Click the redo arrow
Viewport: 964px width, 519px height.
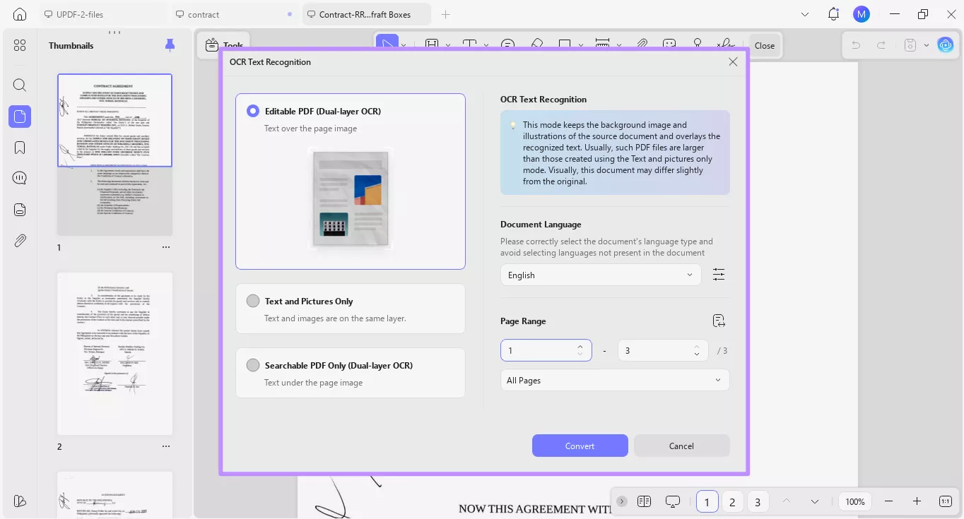click(881, 45)
